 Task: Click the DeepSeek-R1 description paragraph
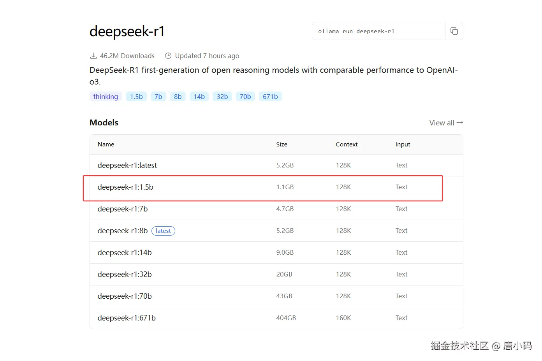tap(274, 76)
